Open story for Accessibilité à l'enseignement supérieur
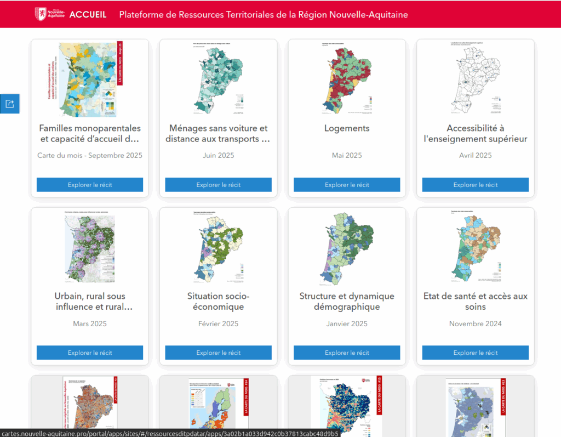 coord(475,185)
